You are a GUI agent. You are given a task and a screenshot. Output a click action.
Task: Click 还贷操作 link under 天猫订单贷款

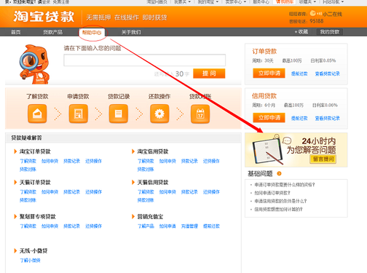[x=93, y=192]
